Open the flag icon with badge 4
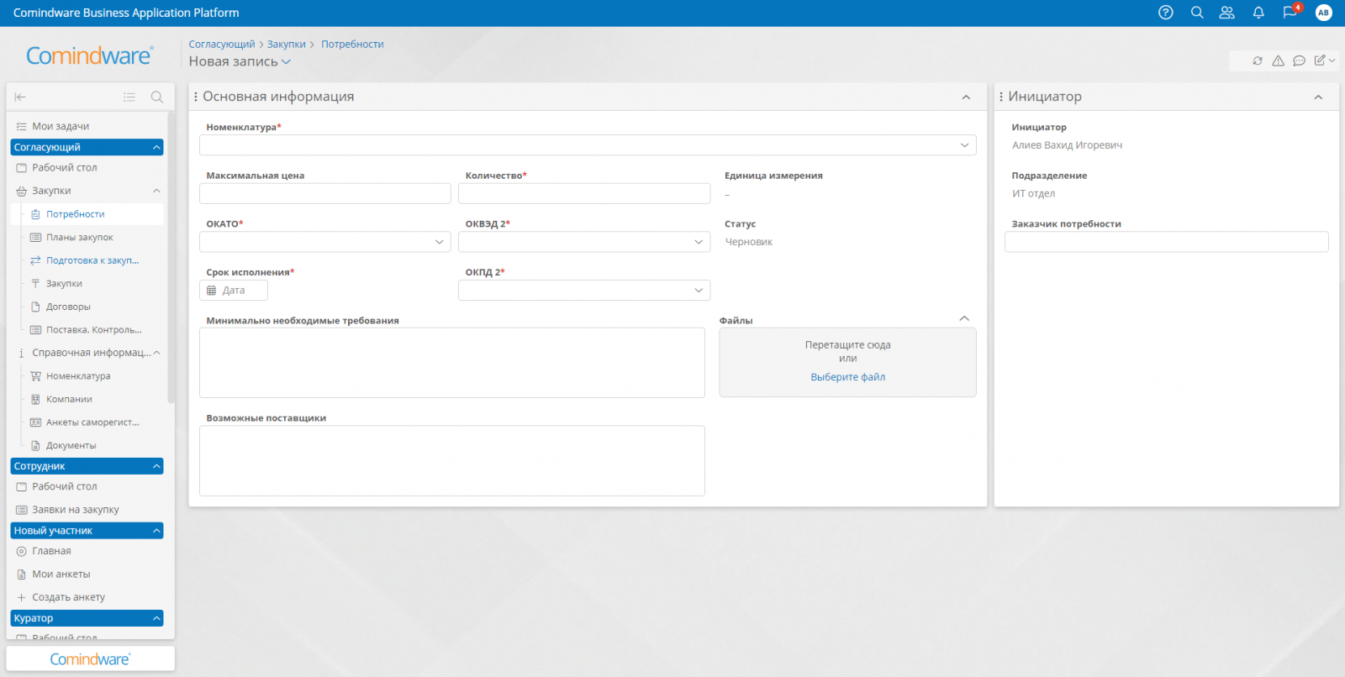 click(1290, 13)
